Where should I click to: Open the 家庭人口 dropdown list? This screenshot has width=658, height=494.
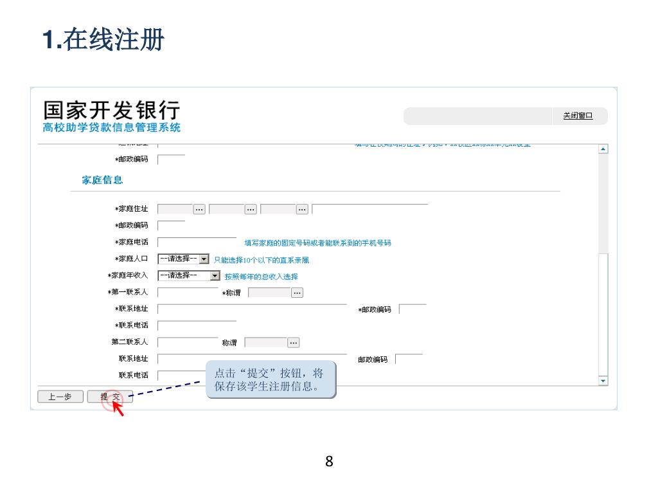coord(204,259)
